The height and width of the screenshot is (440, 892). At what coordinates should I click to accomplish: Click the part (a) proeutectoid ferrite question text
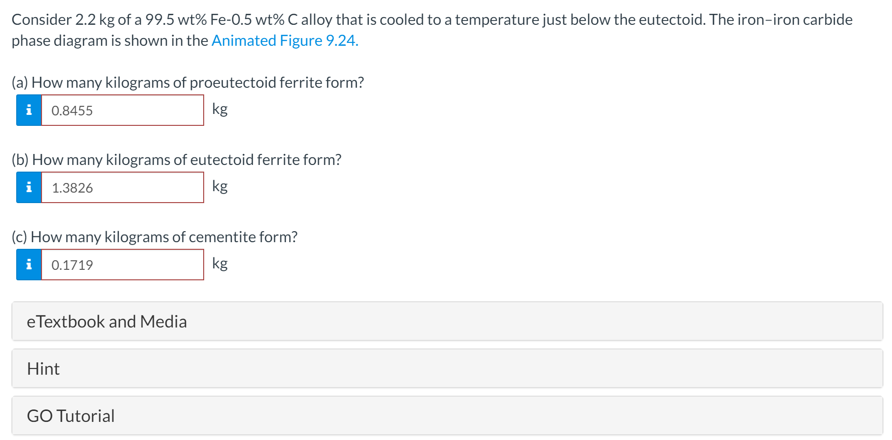click(188, 82)
